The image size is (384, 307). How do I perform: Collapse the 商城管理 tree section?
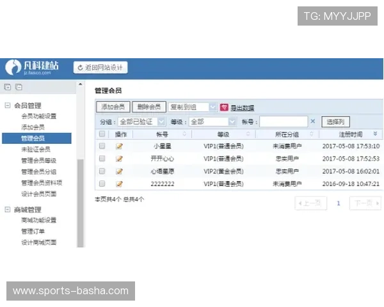[8, 210]
